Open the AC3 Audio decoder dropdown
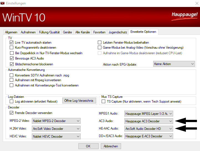 (149, 121)
